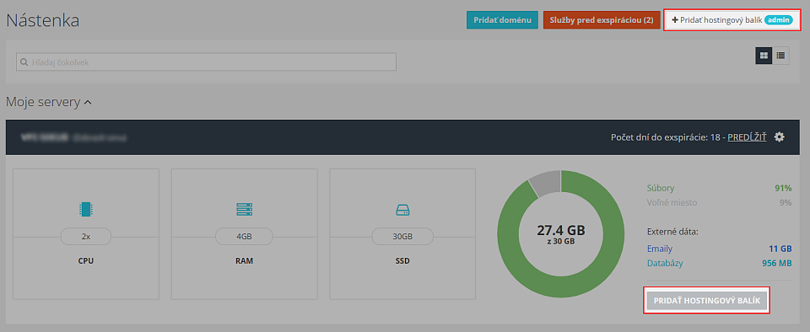Click the 11 GB emails value
This screenshot has height=332, width=810.
[780, 249]
